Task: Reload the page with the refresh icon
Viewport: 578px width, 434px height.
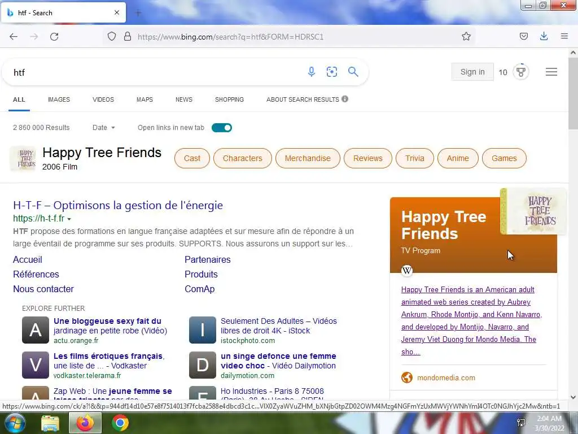Action: pos(54,37)
